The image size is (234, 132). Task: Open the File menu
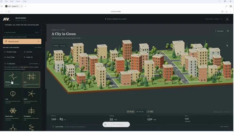[6, 1]
